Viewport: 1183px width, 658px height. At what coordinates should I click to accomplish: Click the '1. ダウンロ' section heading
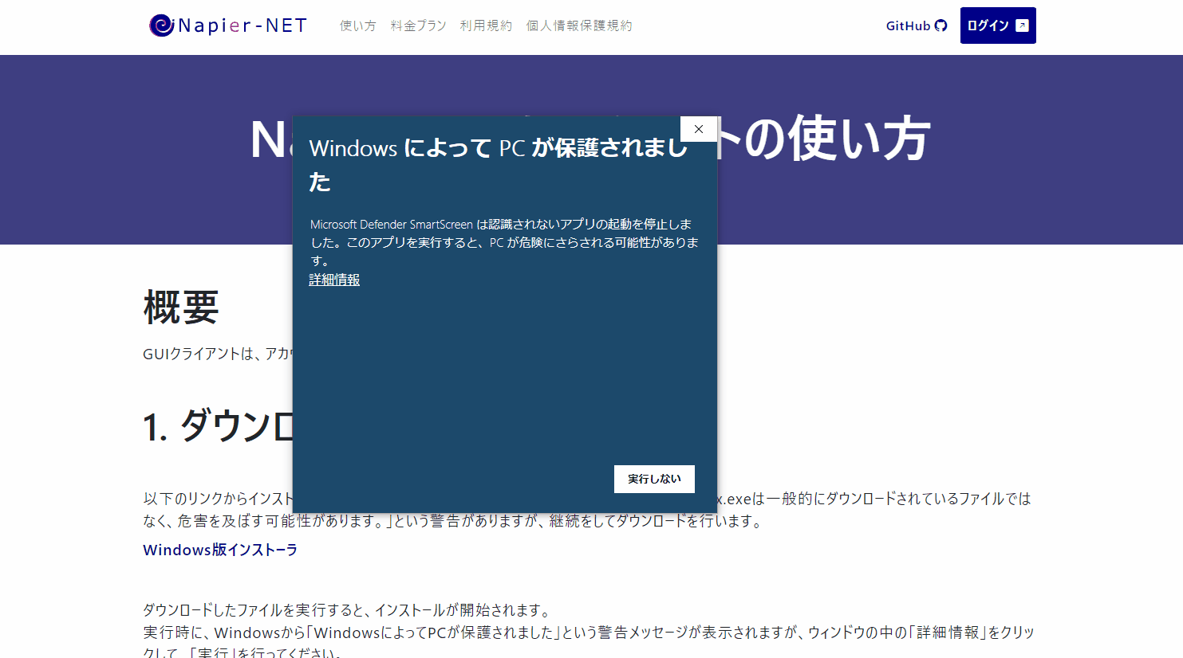point(219,426)
